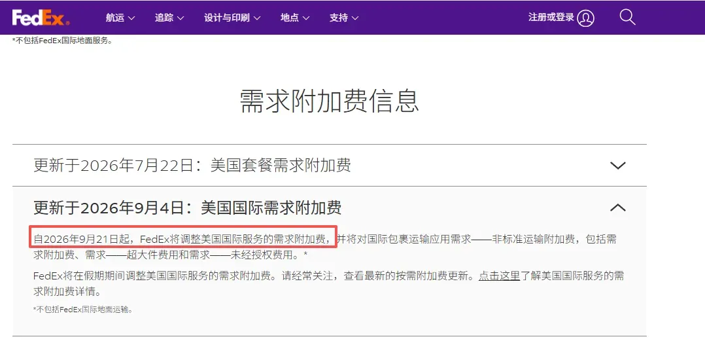This screenshot has height=360, width=705.
Task: Click heading 更新于2026年9月4日：美国国际需求附加费
Action: click(x=188, y=207)
